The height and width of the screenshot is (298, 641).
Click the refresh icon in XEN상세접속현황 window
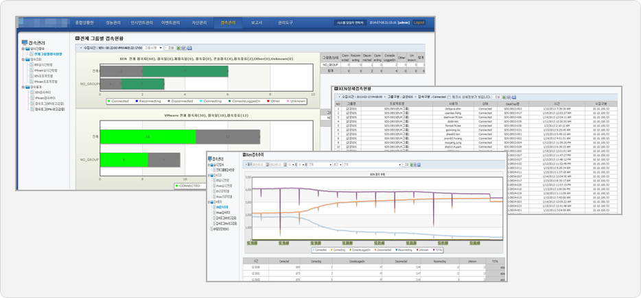509,97
